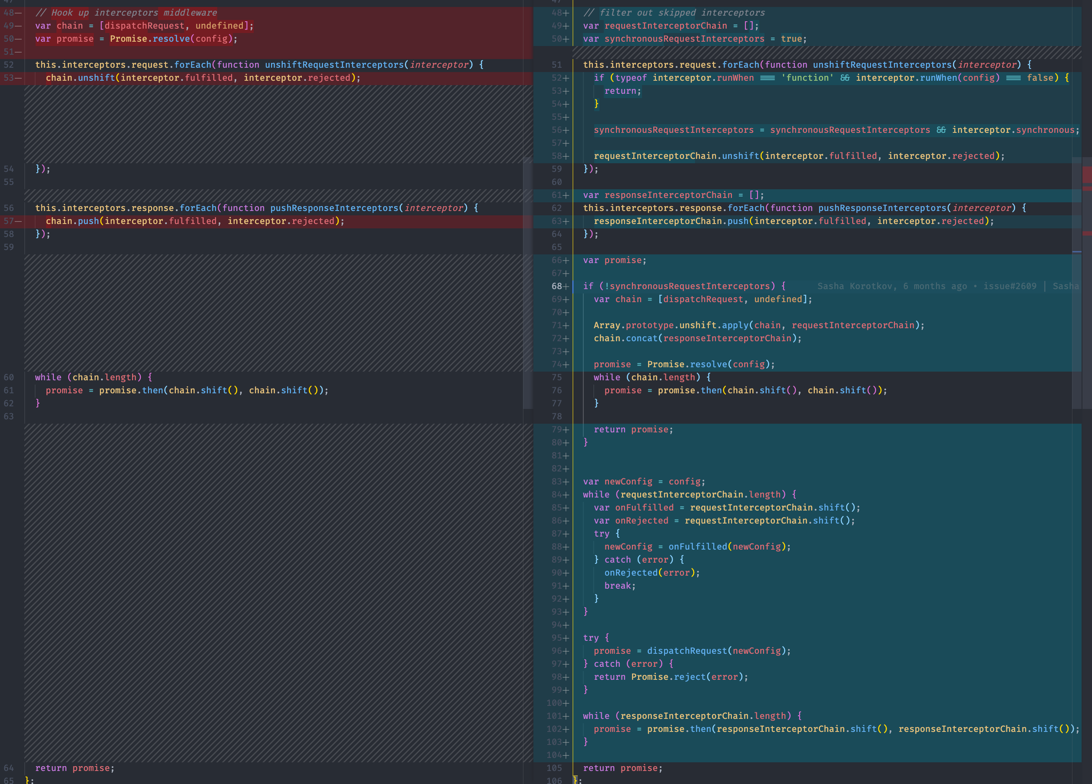The width and height of the screenshot is (1092, 784).
Task: Click the plus marker on added line 68
Action: click(566, 287)
